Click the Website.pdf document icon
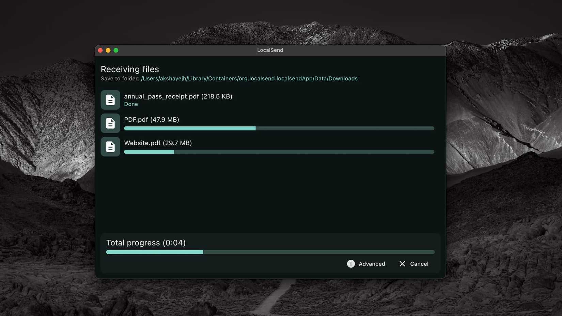562x316 pixels. (x=110, y=146)
